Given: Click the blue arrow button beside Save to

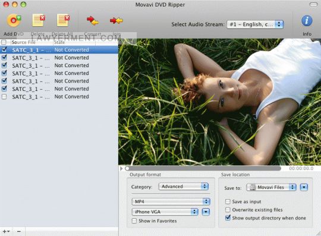Looking at the screenshot, I should (x=304, y=187).
